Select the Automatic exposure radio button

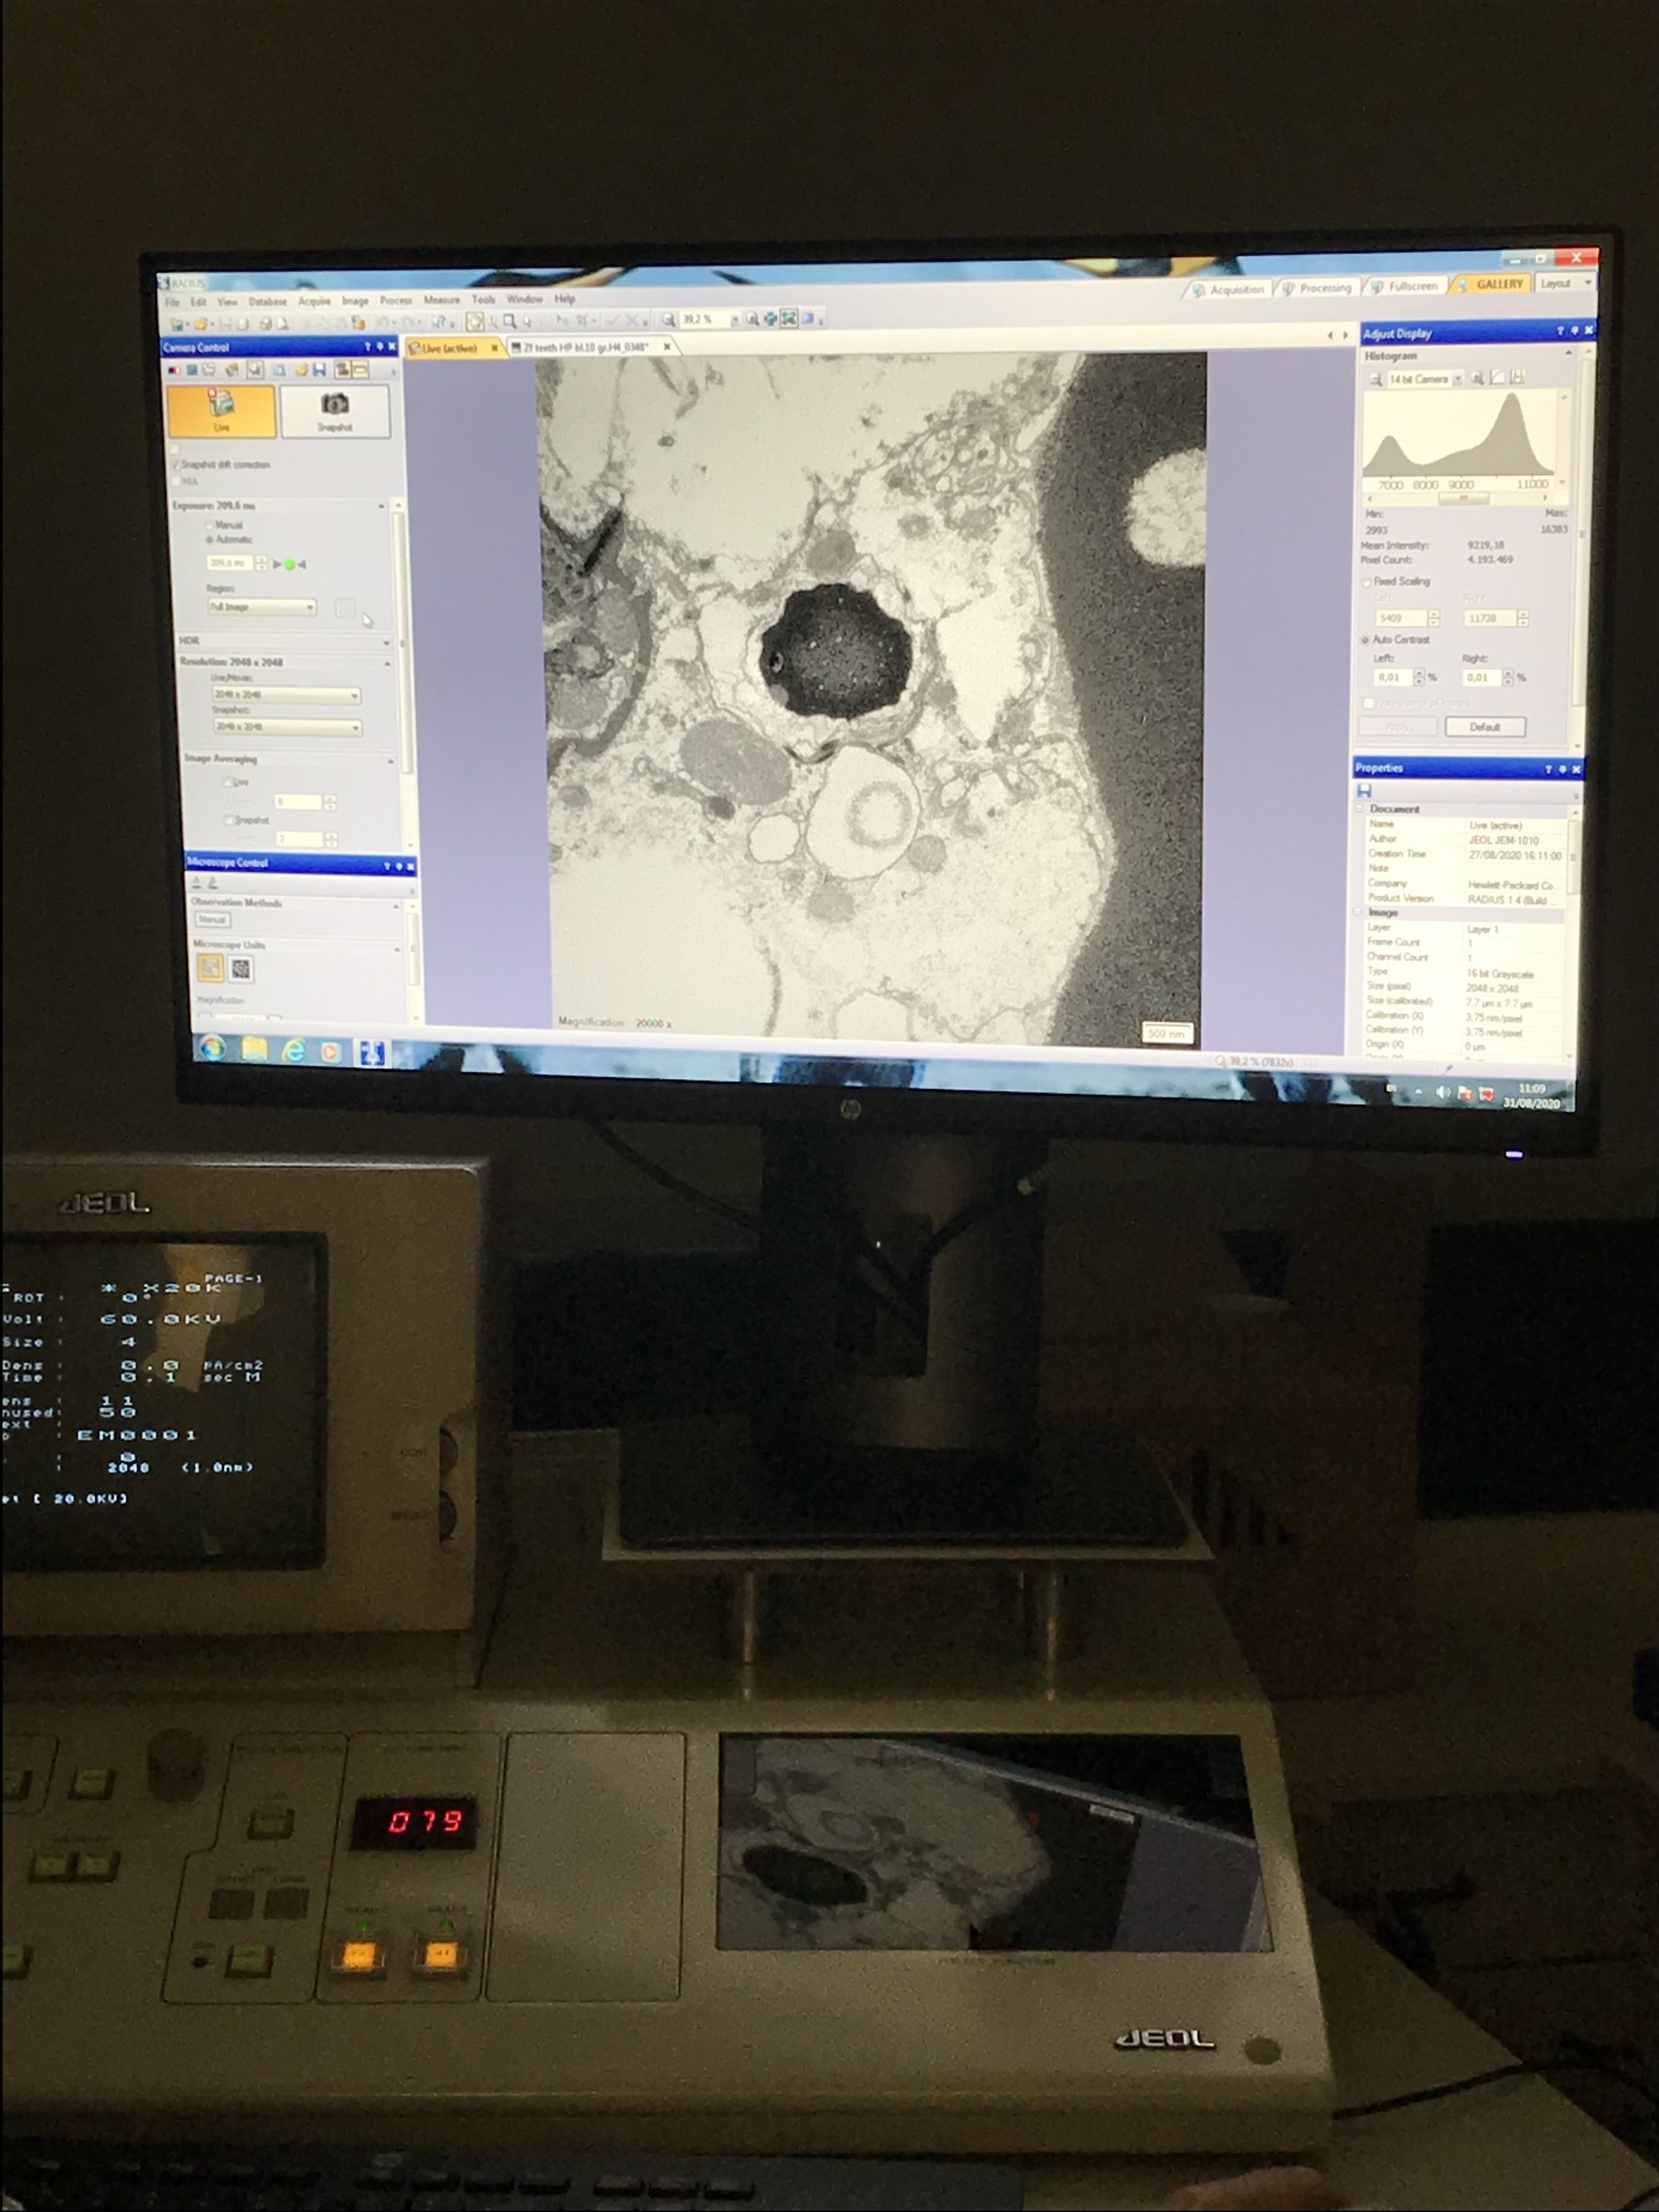210,540
